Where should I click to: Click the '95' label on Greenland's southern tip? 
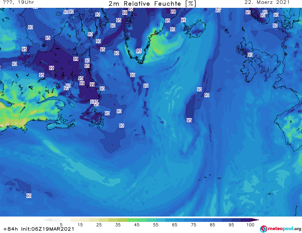point(139,51)
